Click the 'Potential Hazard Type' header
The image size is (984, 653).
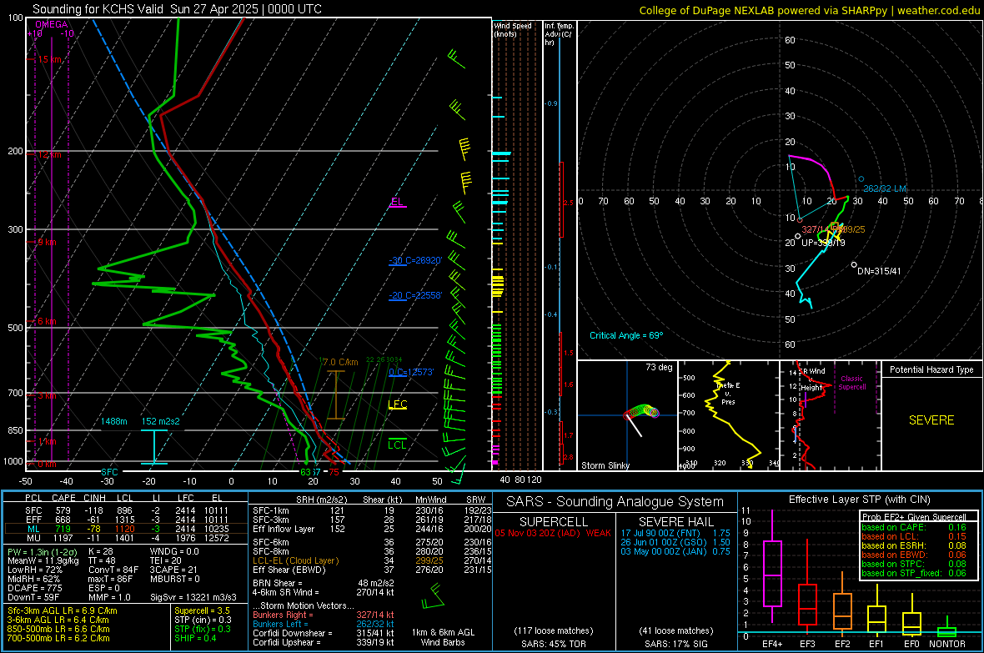click(932, 369)
